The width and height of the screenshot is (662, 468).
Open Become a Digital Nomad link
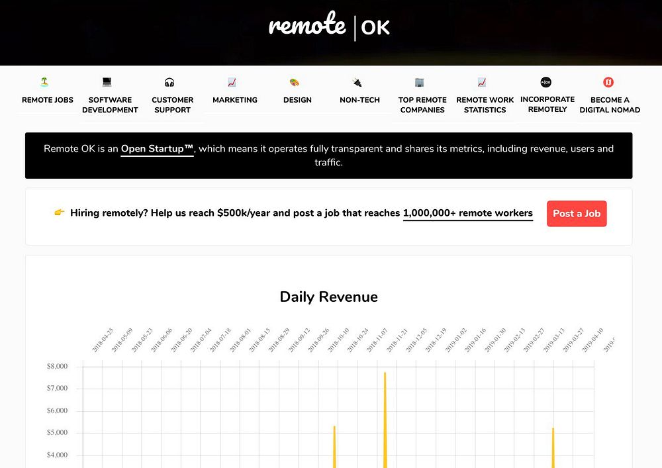point(610,105)
